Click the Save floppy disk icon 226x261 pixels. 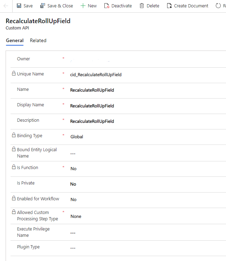tap(19, 6)
